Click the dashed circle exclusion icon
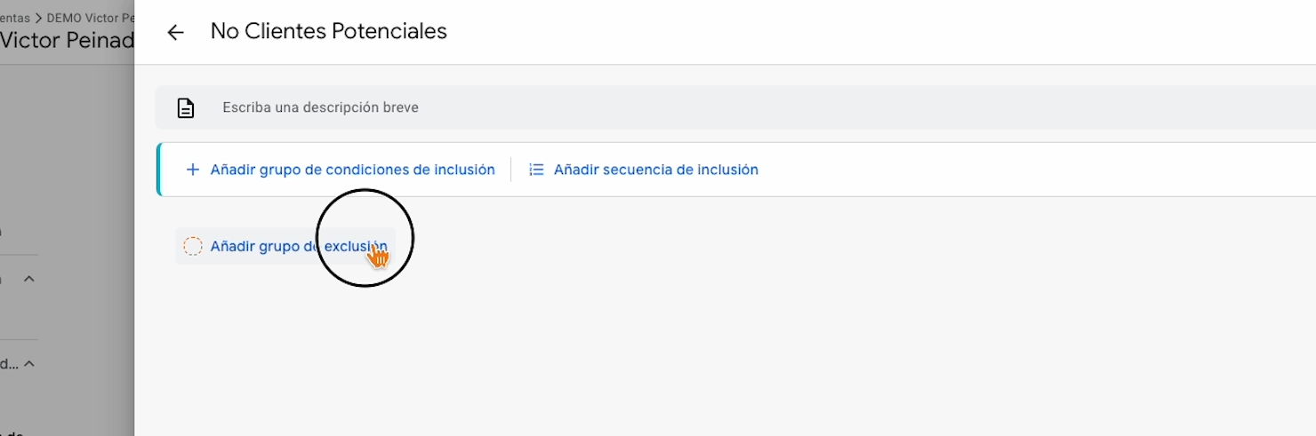Viewport: 1316px width, 436px height. [192, 246]
